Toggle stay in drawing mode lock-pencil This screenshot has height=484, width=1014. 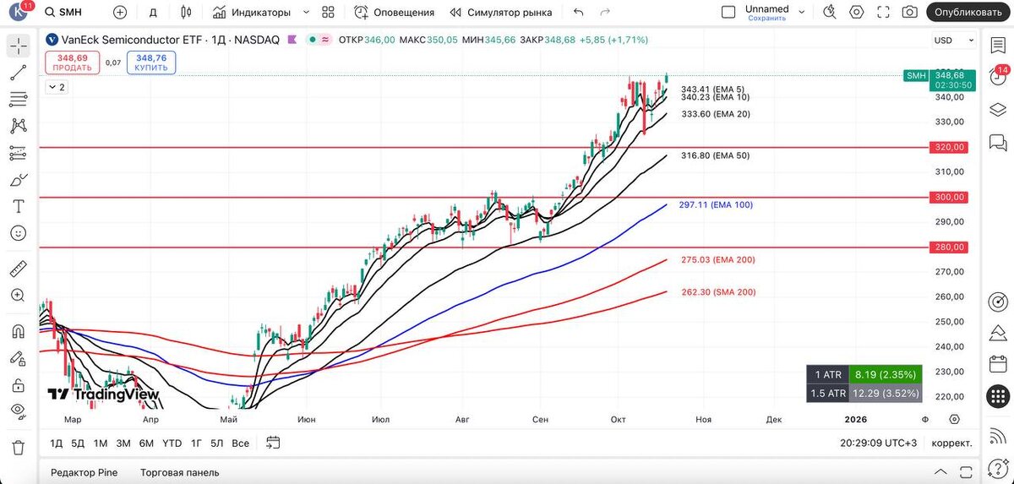point(19,358)
